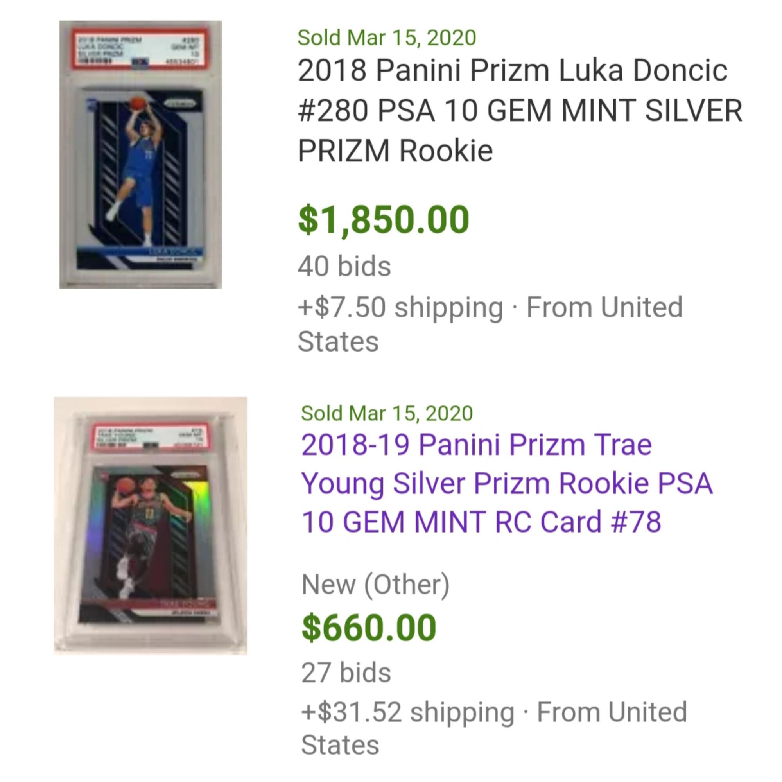Click the New (Other) condition label
The image size is (782, 782).
click(x=375, y=585)
